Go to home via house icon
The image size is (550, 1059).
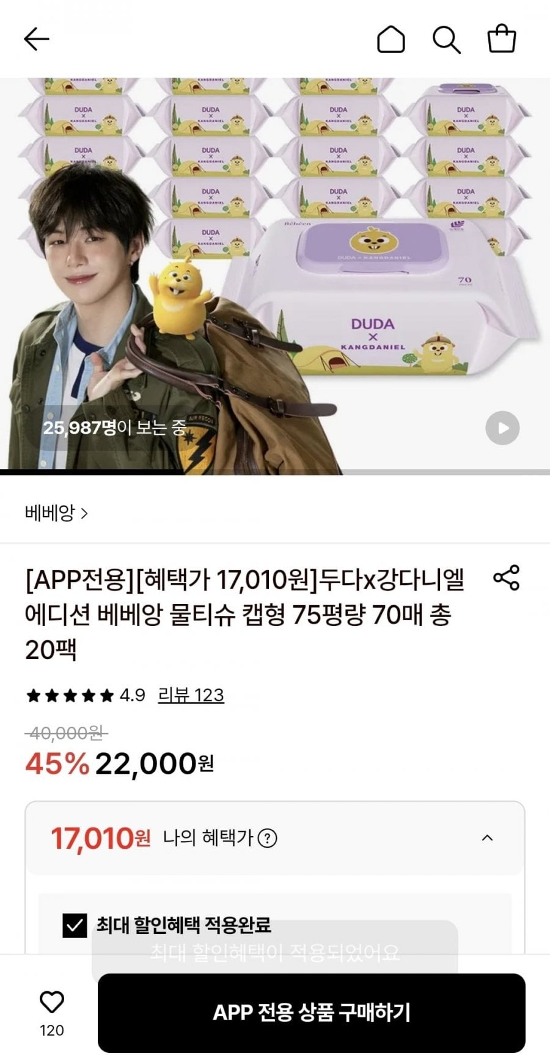[391, 39]
